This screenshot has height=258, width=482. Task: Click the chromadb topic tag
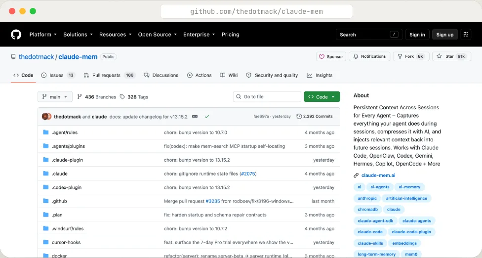tap(367, 210)
